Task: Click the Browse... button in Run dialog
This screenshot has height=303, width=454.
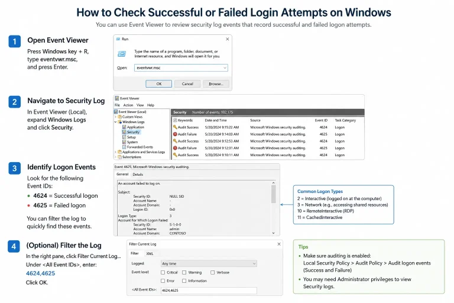Action: point(216,84)
